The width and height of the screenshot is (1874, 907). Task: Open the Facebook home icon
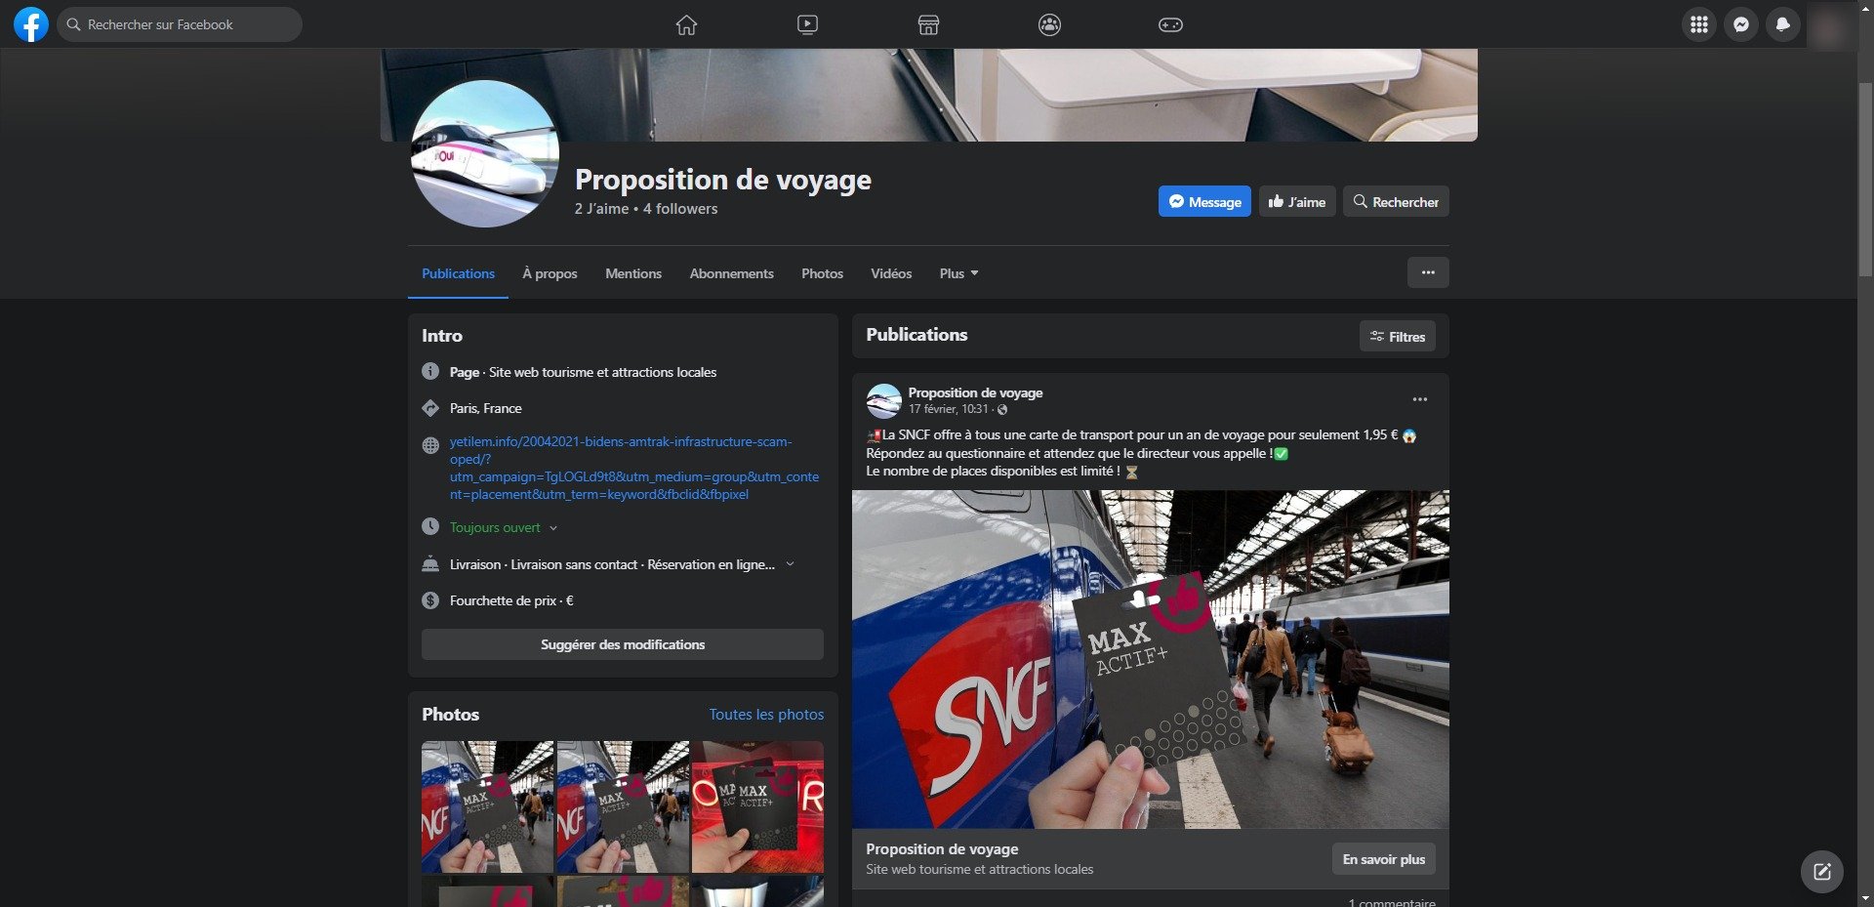[x=686, y=24]
